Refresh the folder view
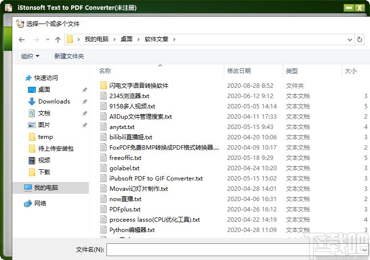 coord(359,39)
